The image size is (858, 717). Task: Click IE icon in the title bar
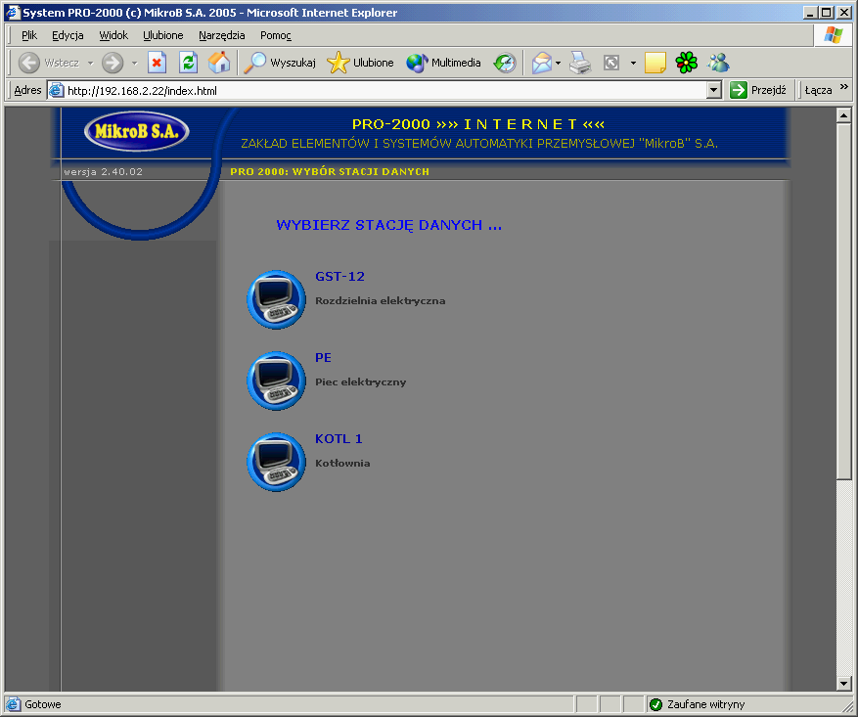(x=12, y=12)
